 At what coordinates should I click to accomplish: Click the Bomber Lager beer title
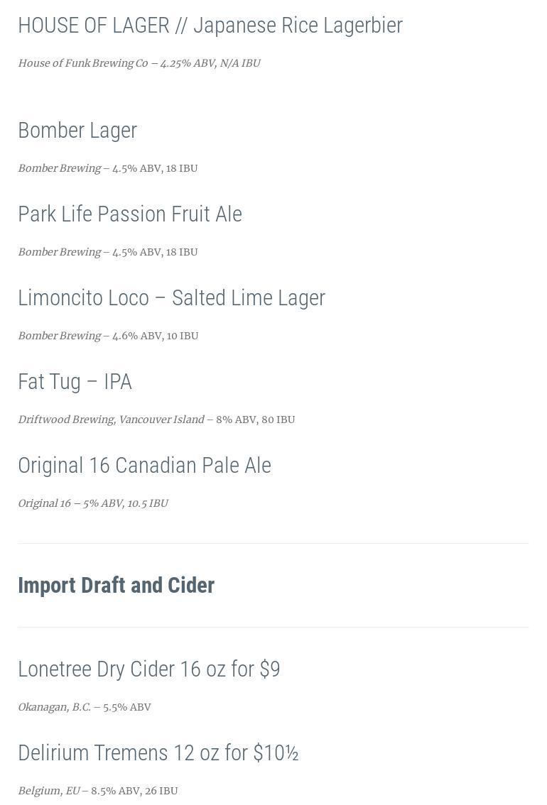tap(77, 131)
